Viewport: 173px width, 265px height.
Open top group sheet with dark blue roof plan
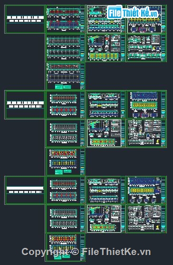pos(66,76)
